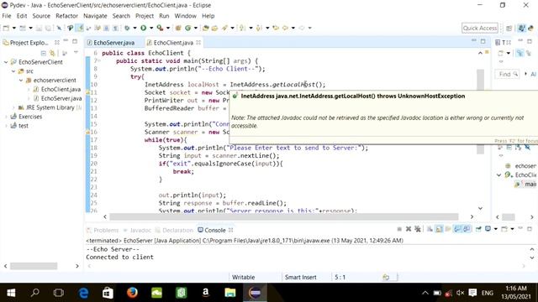Click Remove All Terminated Launches icon
This screenshot has height=302, width=538.
418,229
